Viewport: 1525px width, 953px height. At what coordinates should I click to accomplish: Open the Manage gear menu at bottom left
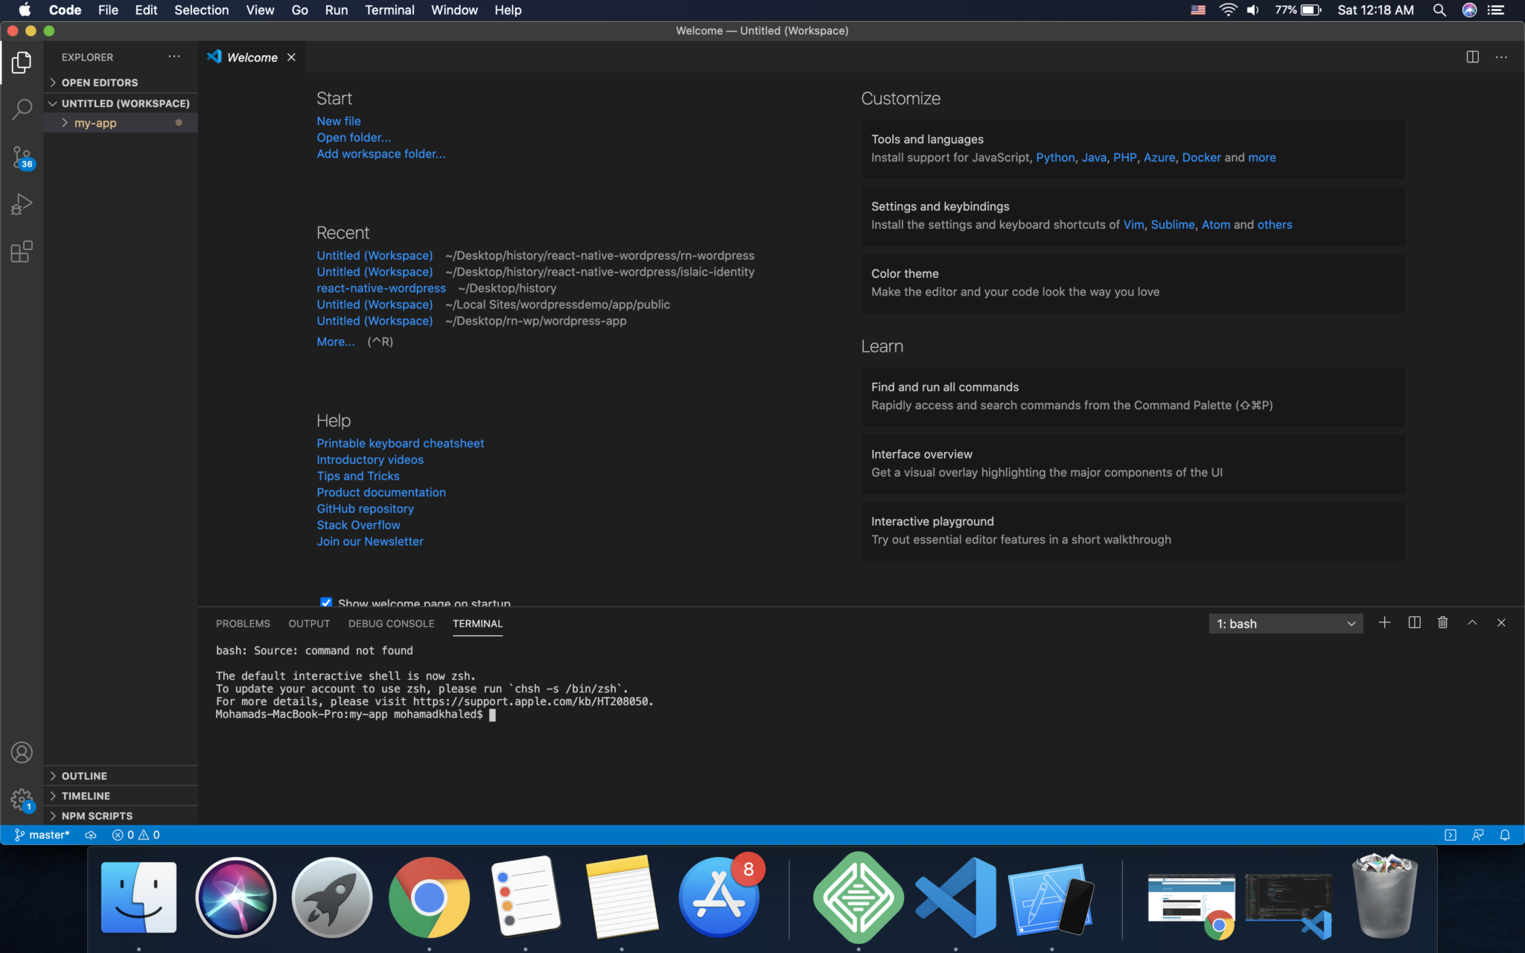[21, 797]
